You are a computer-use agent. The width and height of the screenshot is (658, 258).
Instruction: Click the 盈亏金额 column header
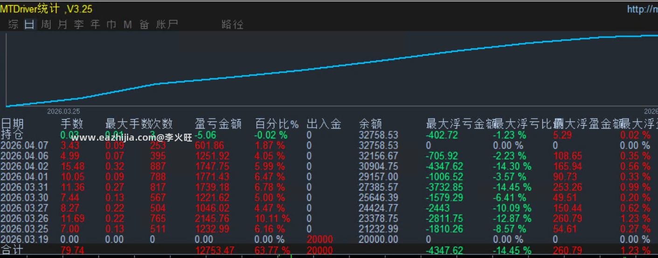click(x=218, y=124)
